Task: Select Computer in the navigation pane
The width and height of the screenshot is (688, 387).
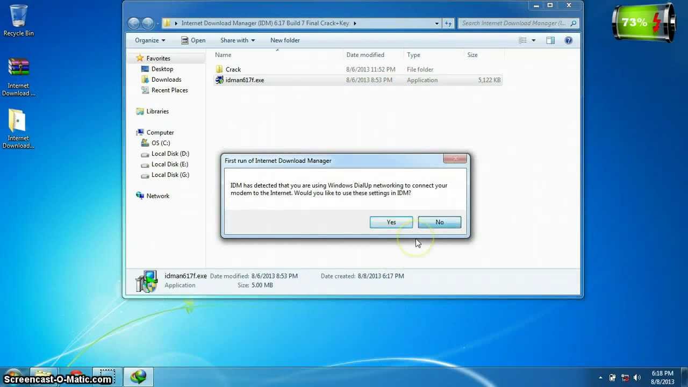Action: click(x=160, y=132)
